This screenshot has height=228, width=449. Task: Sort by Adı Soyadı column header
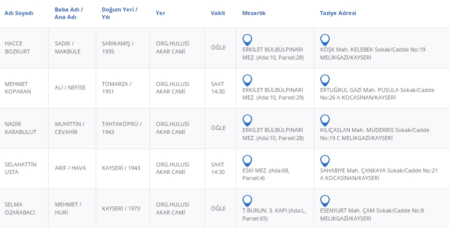[x=19, y=13]
